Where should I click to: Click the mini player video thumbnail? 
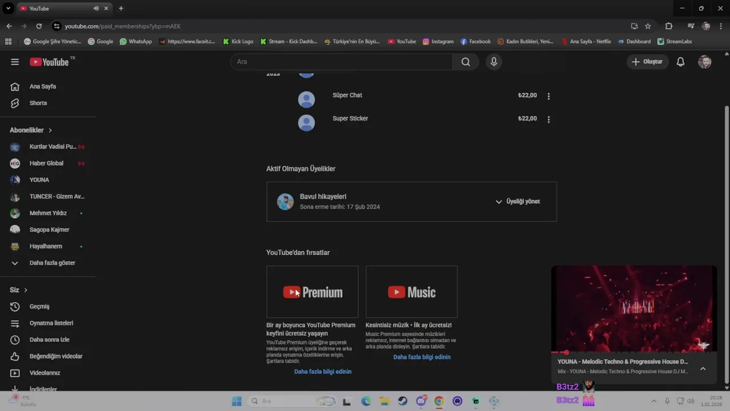click(634, 308)
